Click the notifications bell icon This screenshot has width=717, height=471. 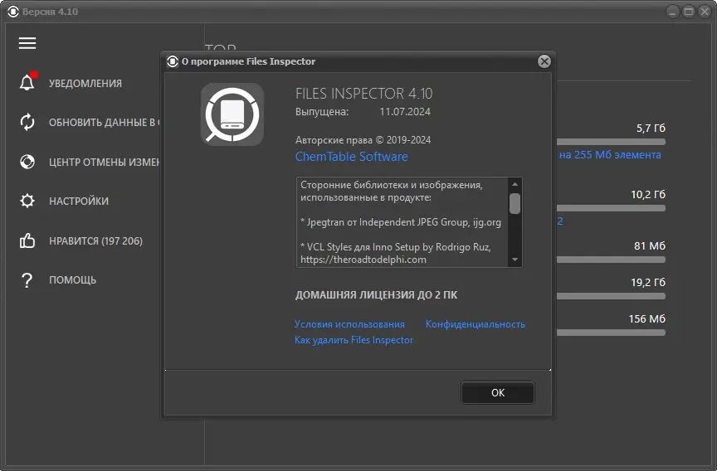click(27, 83)
